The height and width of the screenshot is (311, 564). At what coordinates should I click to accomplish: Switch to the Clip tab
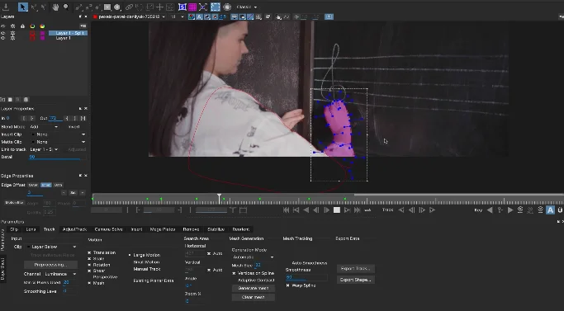(x=14, y=229)
